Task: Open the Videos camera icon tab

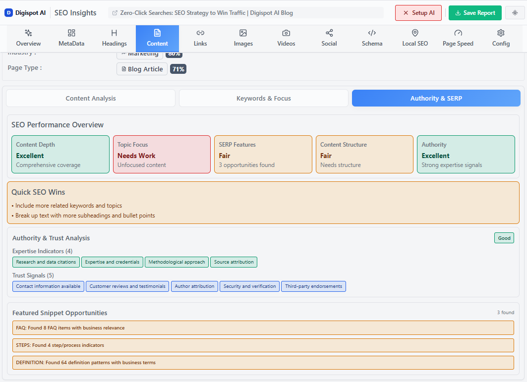Action: tap(286, 33)
